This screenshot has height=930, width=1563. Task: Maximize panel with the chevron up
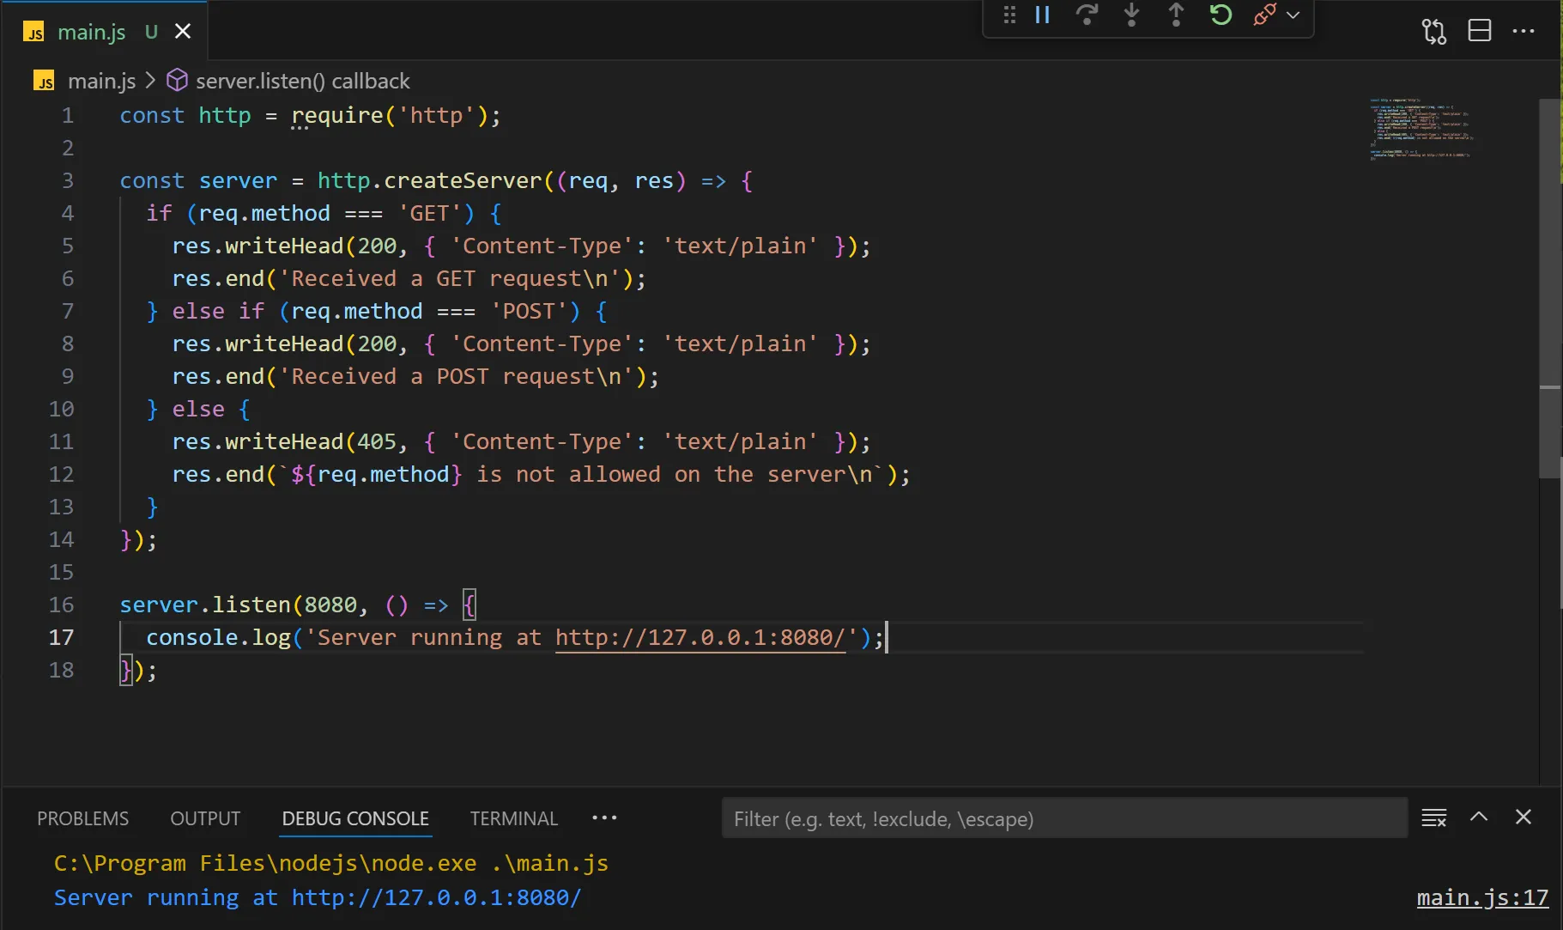1479,817
